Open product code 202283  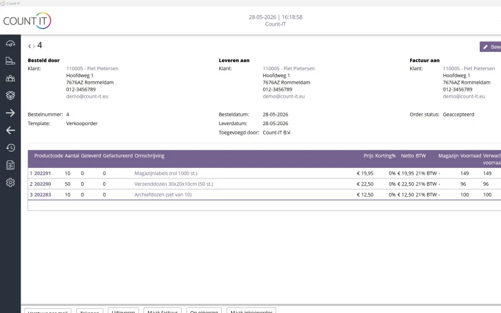[43, 195]
